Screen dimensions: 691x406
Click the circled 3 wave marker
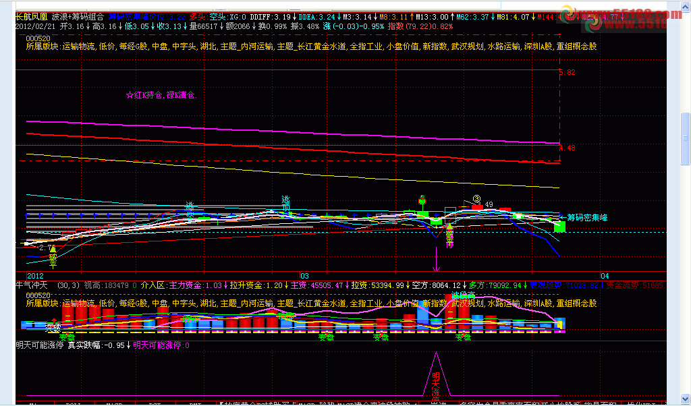pos(476,199)
